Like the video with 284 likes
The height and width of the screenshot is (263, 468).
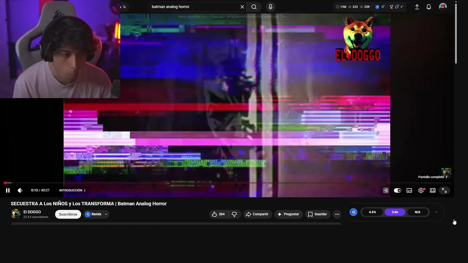(218, 214)
